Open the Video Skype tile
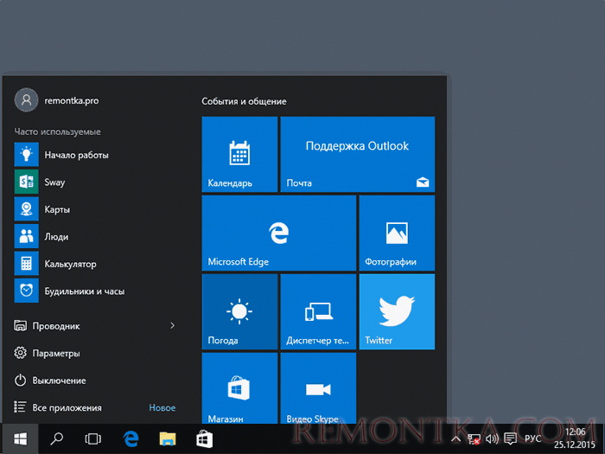Screen dimensions: 605x454 tap(317, 387)
